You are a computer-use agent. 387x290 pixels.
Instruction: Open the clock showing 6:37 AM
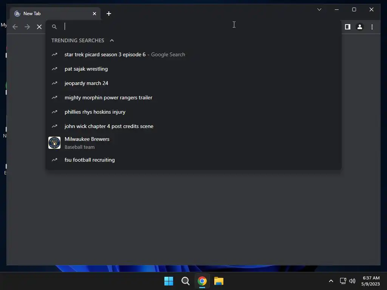tap(371, 281)
